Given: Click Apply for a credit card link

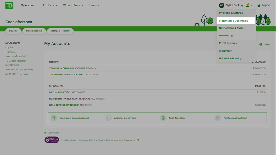Looking at the screenshot, I should click(125, 118).
